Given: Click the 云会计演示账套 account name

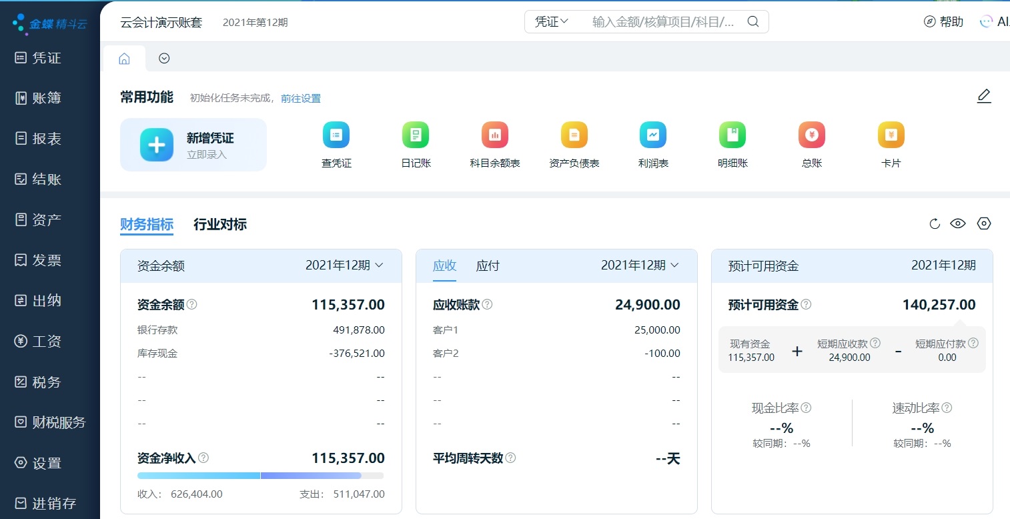Looking at the screenshot, I should pos(161,22).
